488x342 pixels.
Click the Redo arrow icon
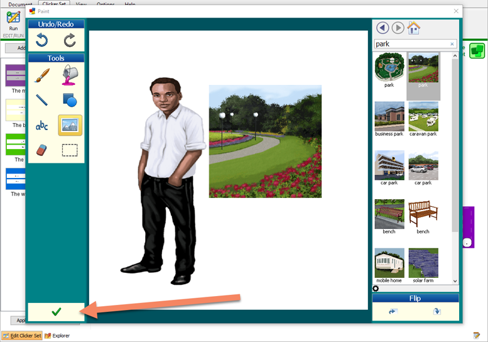point(70,41)
